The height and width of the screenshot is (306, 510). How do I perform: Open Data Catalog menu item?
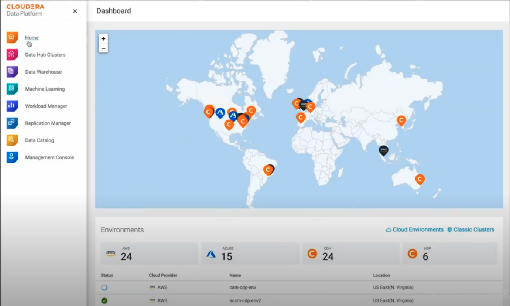click(x=40, y=140)
